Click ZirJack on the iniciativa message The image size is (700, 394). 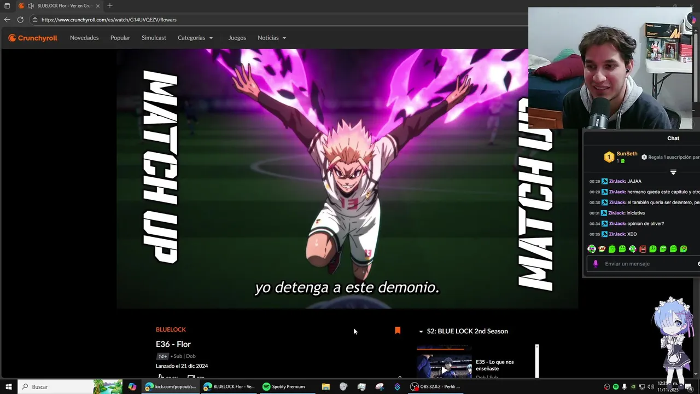617,213
